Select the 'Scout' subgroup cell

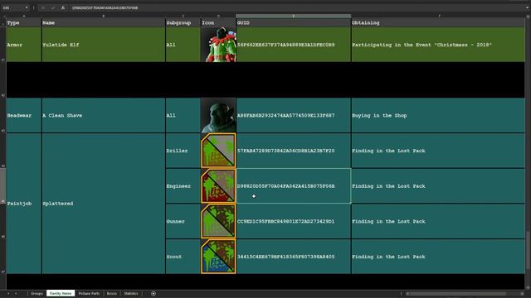(183, 257)
